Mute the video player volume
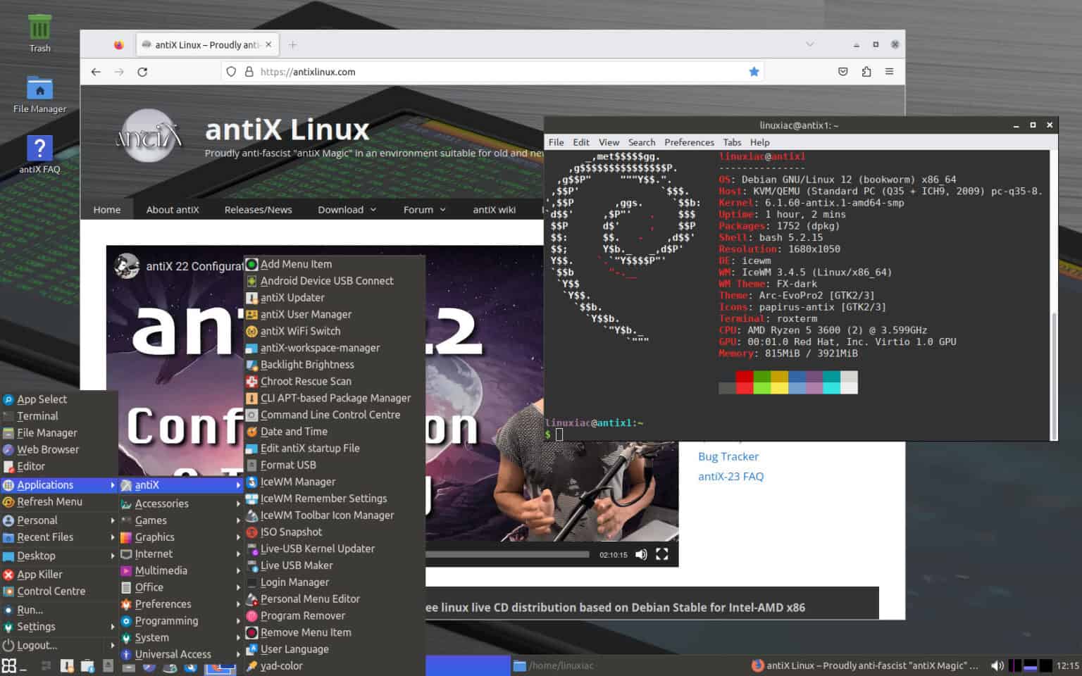 pyautogui.click(x=640, y=554)
